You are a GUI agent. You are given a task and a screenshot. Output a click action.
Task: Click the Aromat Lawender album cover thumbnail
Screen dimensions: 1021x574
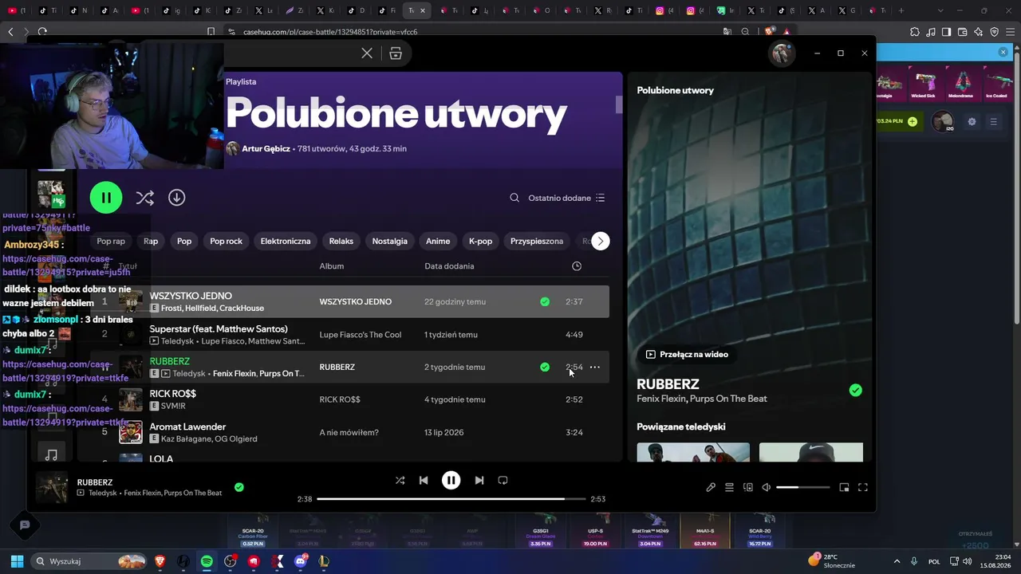(x=131, y=433)
